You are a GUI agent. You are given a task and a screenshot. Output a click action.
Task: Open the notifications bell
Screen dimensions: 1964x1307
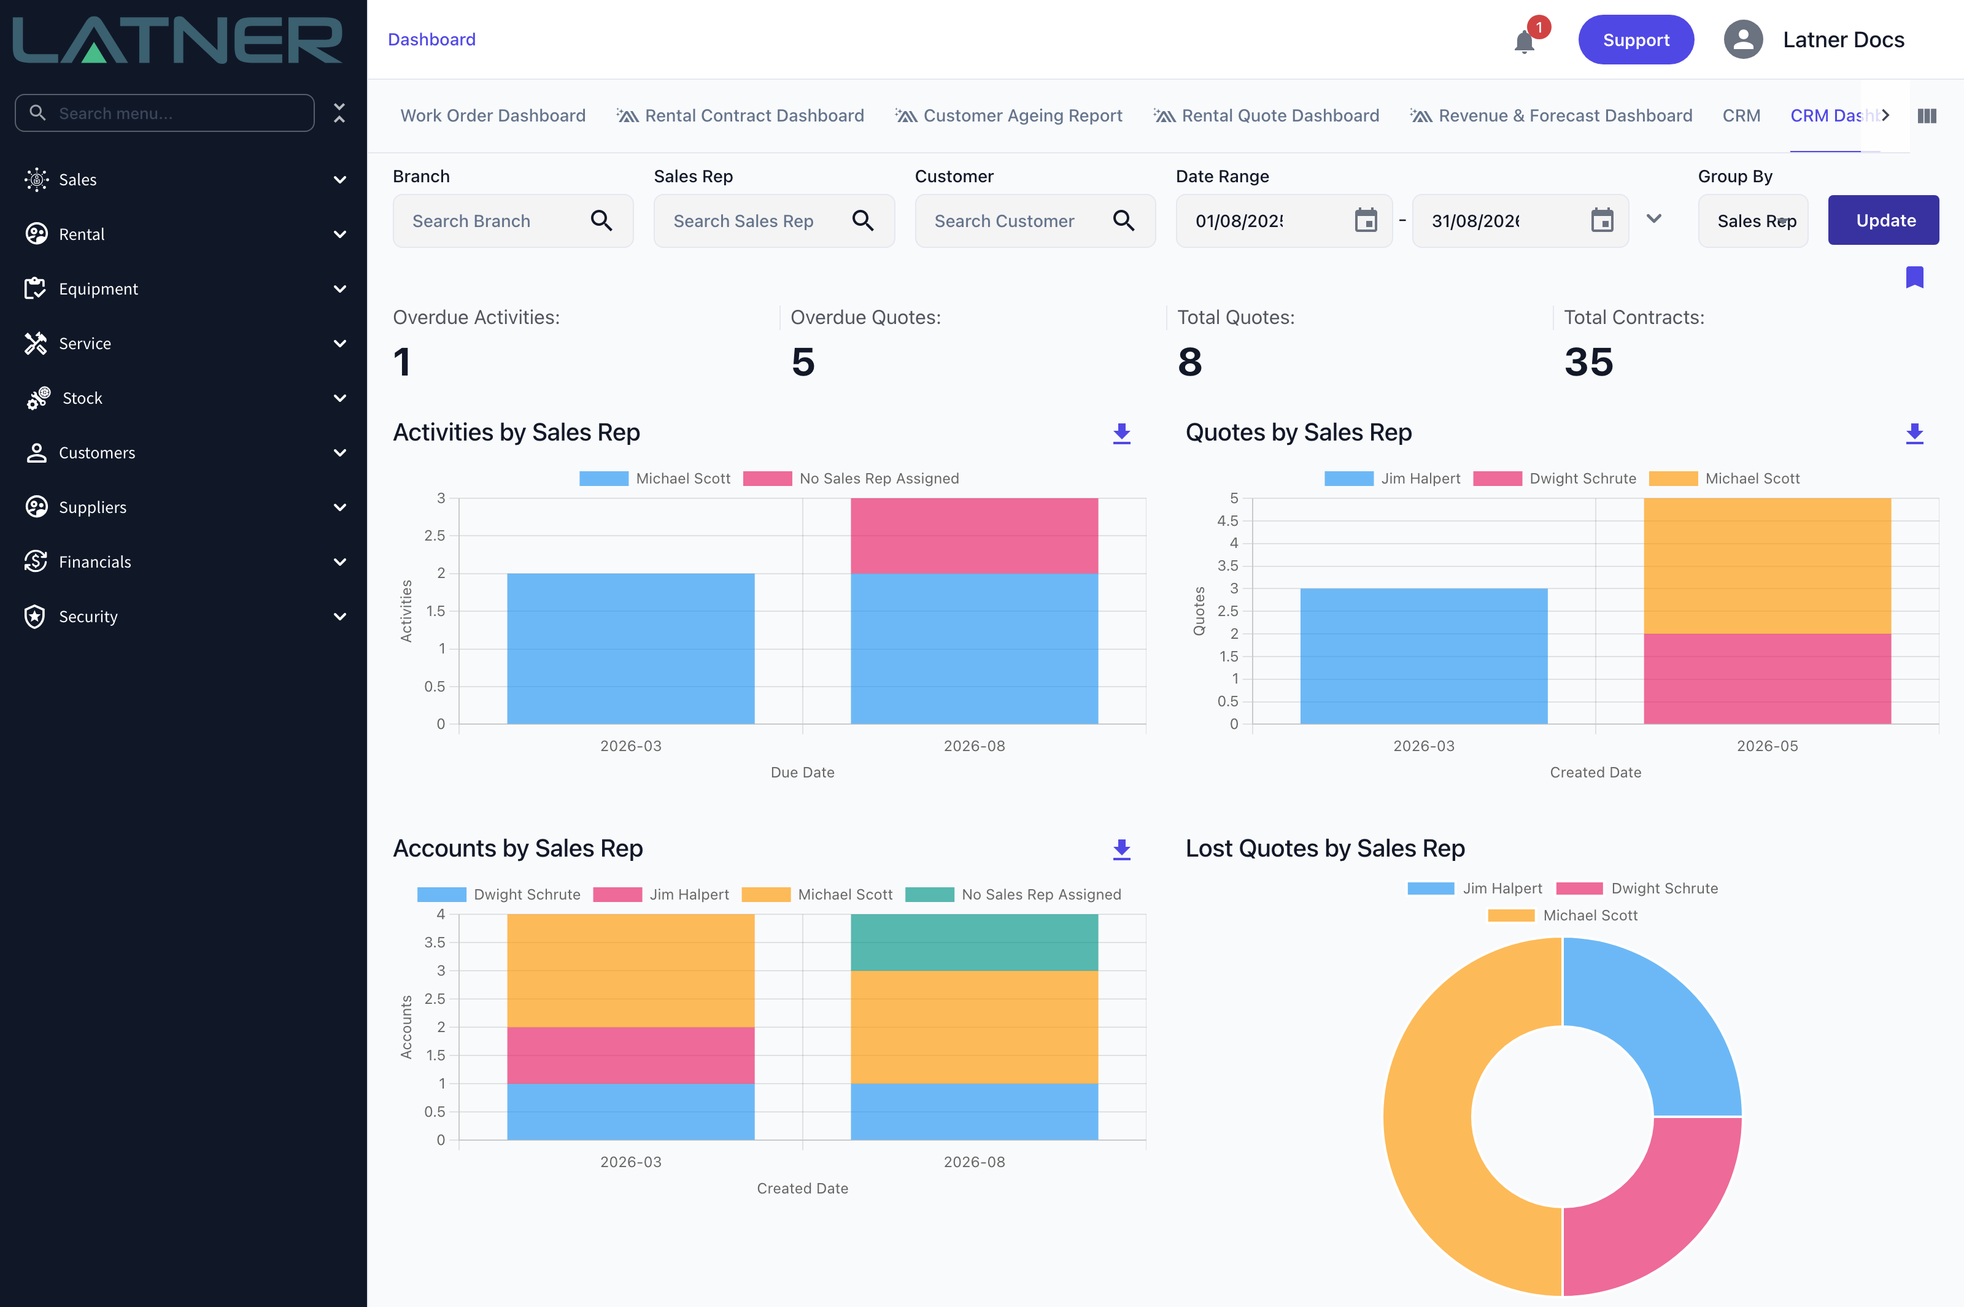pos(1524,41)
